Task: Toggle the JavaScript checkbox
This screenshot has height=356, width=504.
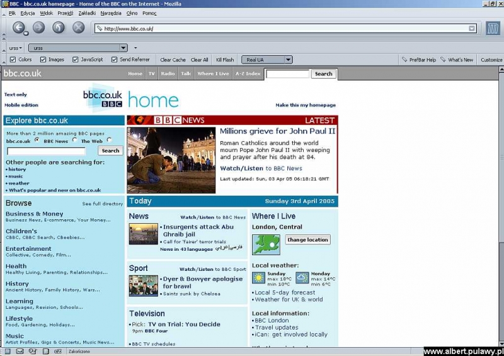Action: point(75,59)
